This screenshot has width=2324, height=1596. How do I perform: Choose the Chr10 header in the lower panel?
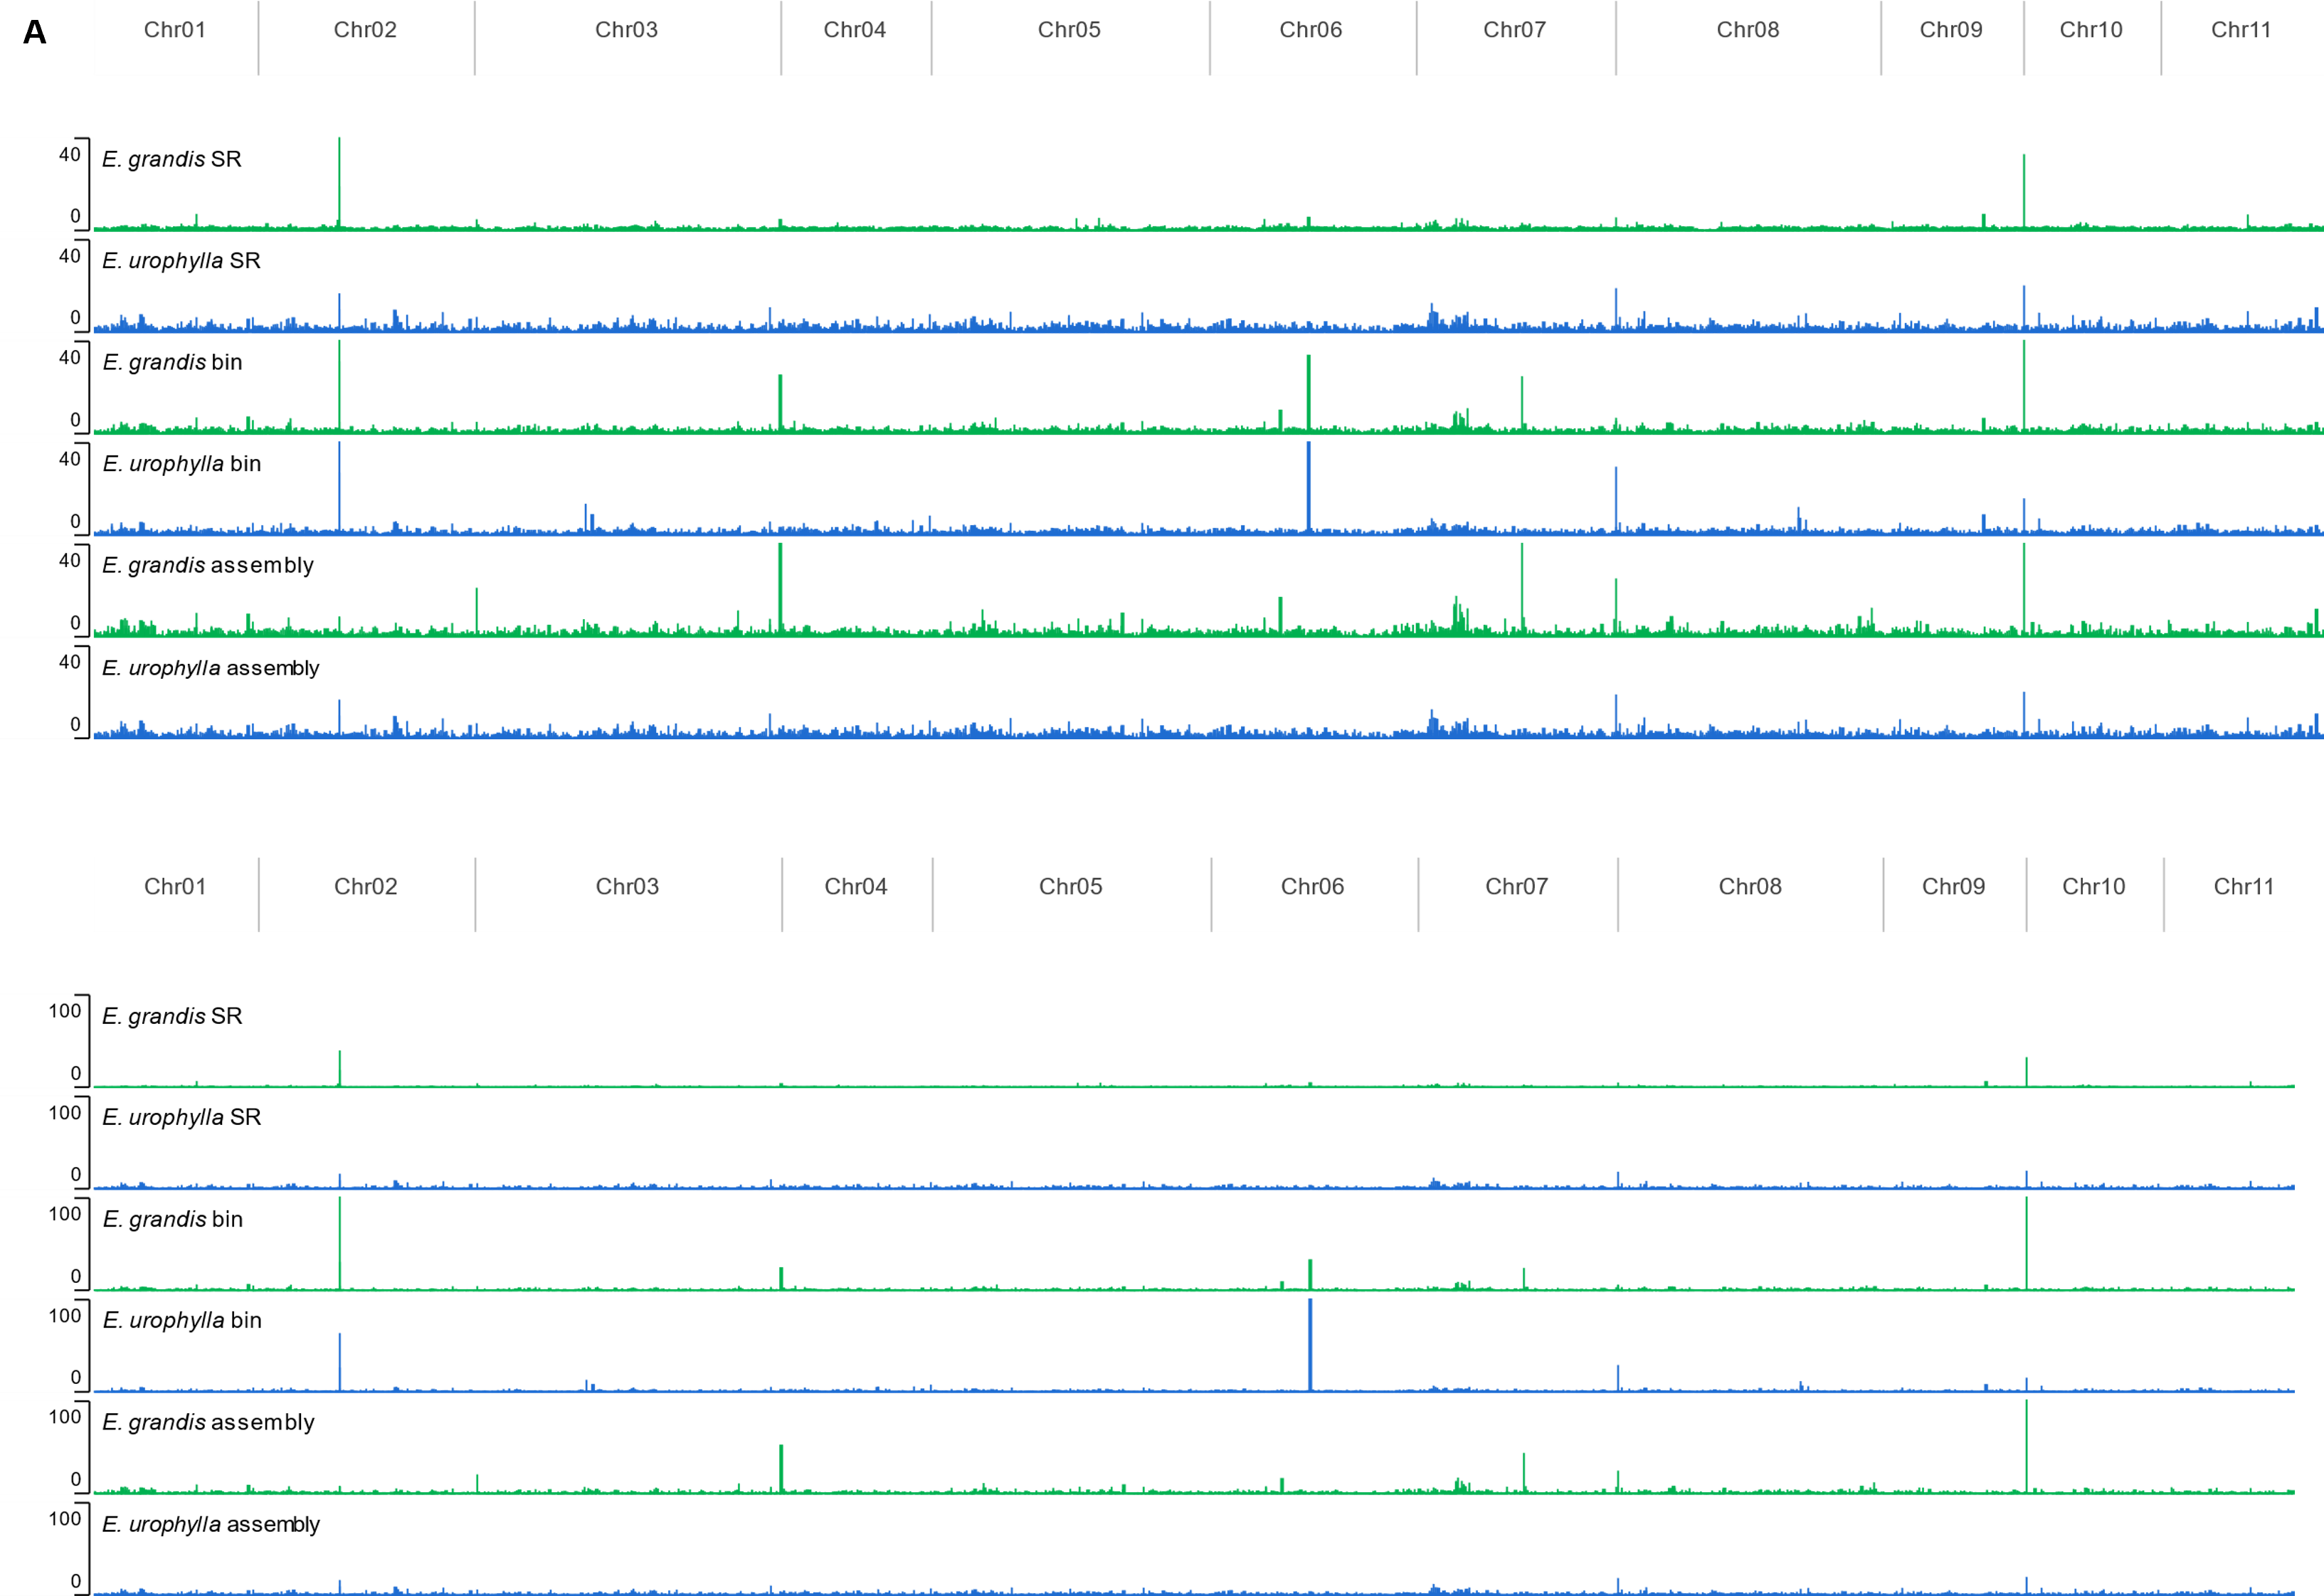(x=2093, y=887)
